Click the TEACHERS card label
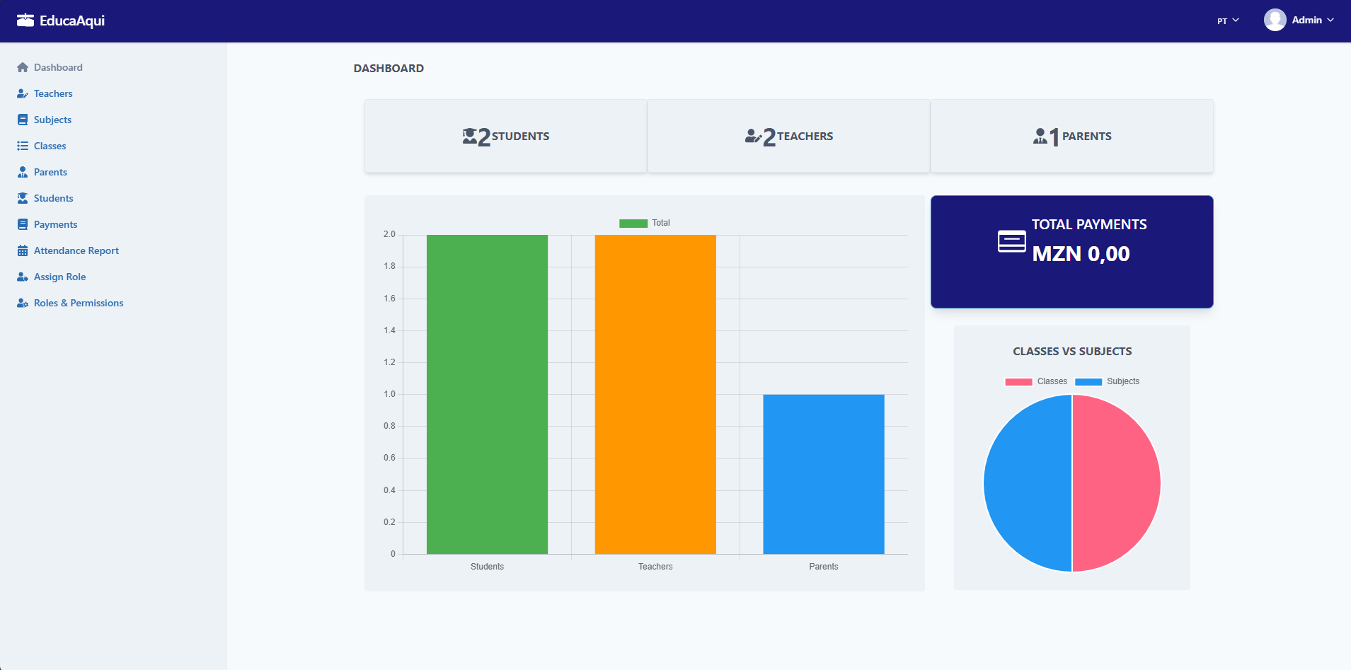 tap(805, 136)
